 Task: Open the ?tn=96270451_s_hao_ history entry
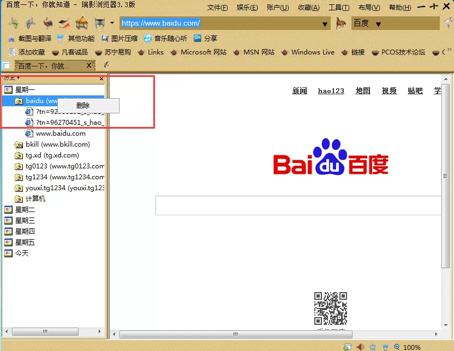(x=64, y=123)
